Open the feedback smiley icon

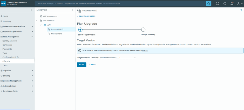click(218, 4)
